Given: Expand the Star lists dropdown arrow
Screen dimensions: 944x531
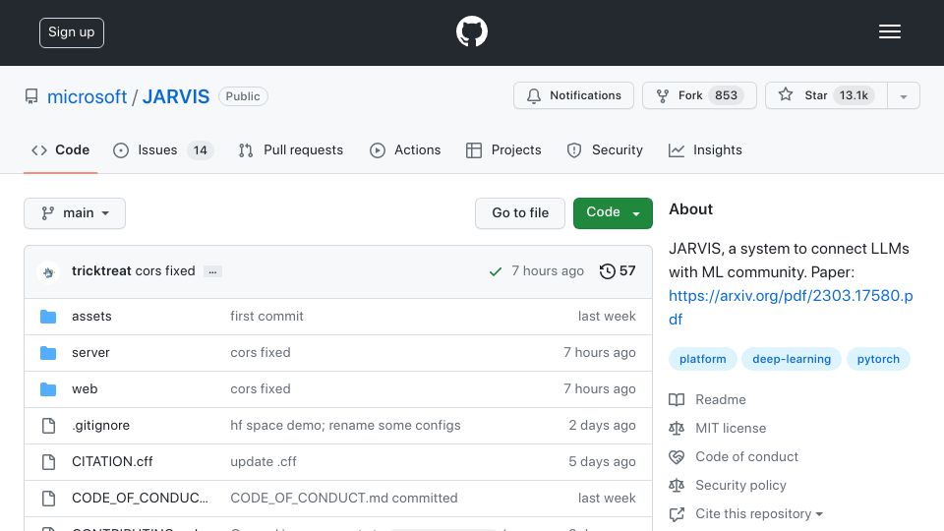Looking at the screenshot, I should tap(903, 96).
